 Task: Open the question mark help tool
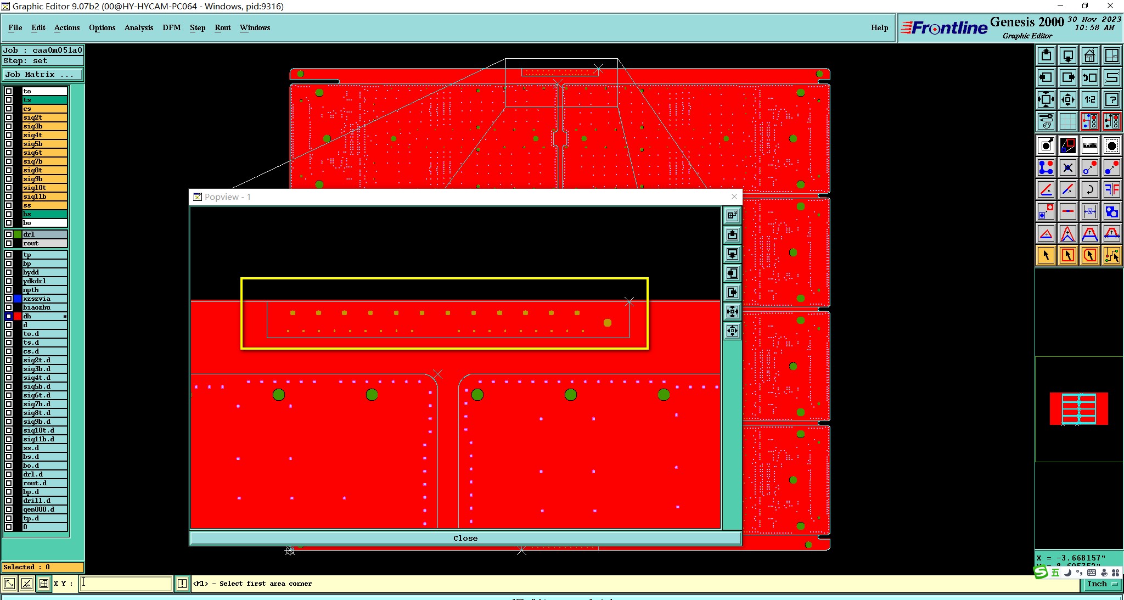click(1111, 99)
